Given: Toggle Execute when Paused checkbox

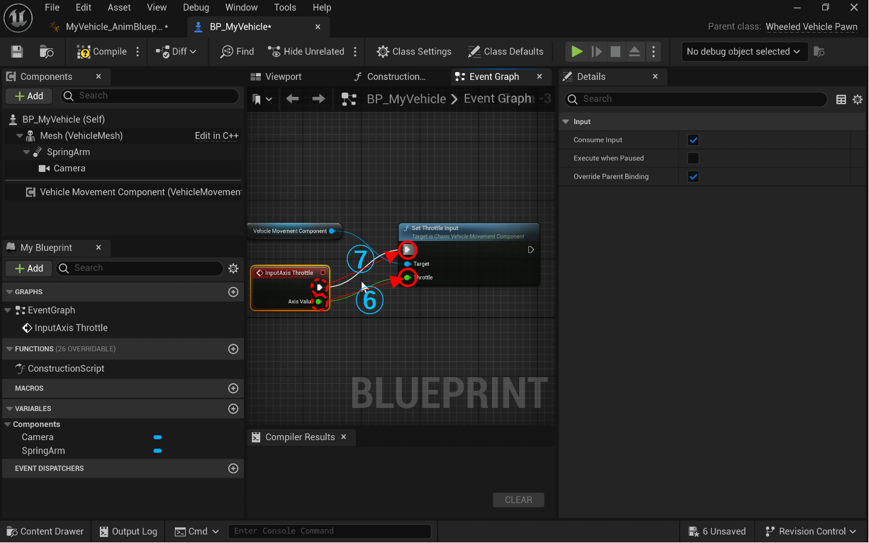Looking at the screenshot, I should point(694,158).
